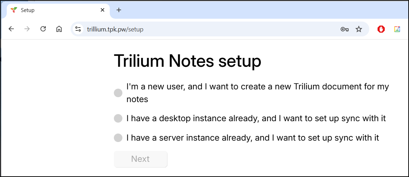The width and height of the screenshot is (409, 177).
Task: Close the Setup tab
Action: coord(103,10)
